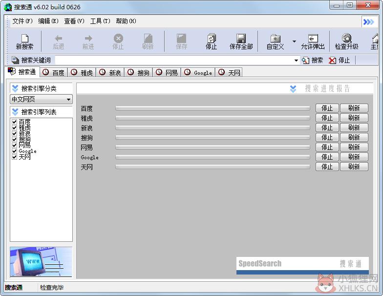
Task: Refresh the 百度 search progress row
Action: (354, 108)
